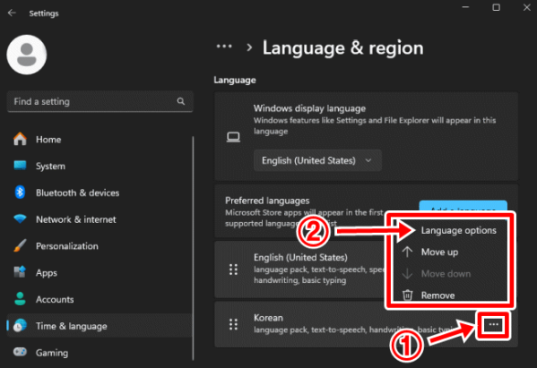This screenshot has width=537, height=368.
Task: Choose Move down in context menu
Action: click(446, 274)
